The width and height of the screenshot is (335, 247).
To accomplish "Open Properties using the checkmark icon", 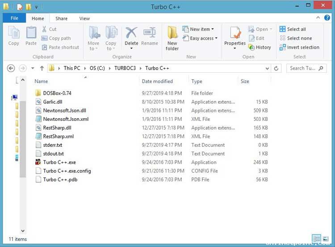I will [235, 33].
